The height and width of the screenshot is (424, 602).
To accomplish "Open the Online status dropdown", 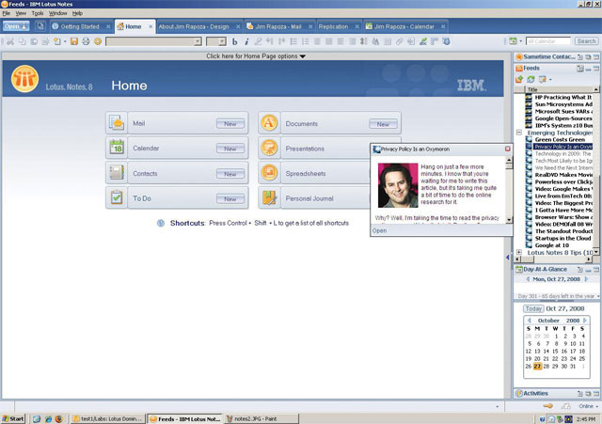I will tap(588, 406).
